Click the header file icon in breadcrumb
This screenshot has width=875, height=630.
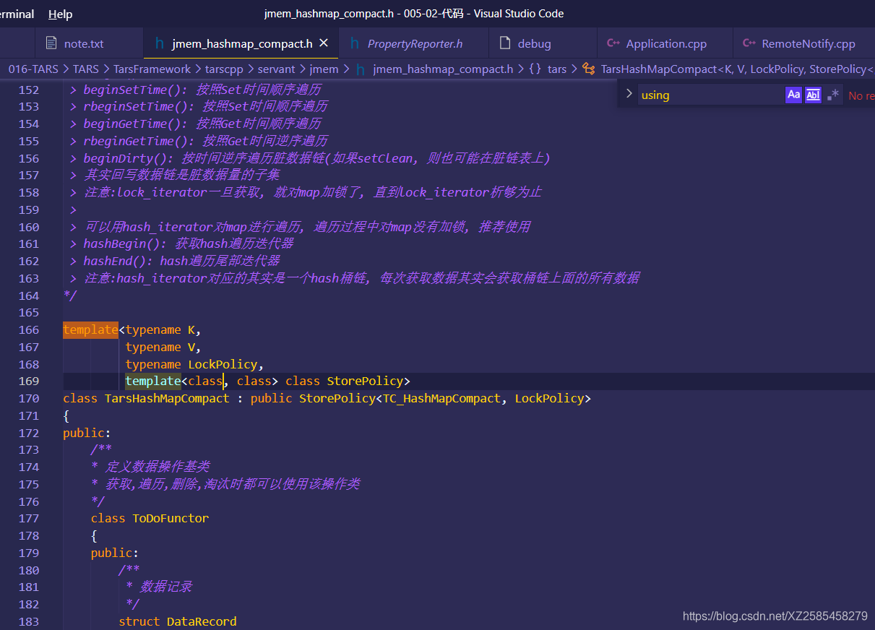pyautogui.click(x=360, y=69)
